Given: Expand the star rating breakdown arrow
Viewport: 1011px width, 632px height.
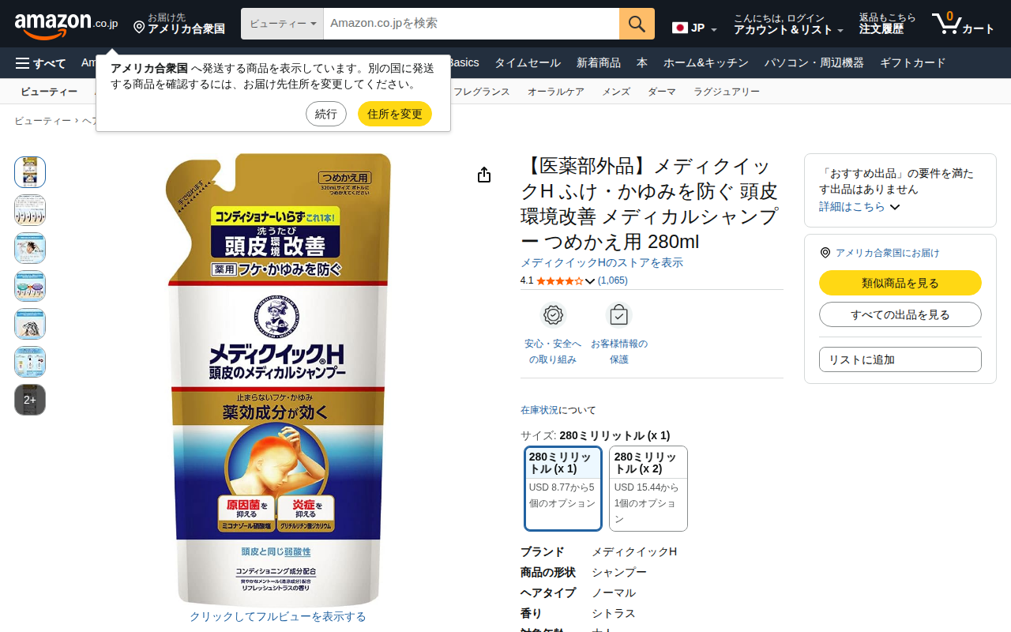Looking at the screenshot, I should [590, 281].
